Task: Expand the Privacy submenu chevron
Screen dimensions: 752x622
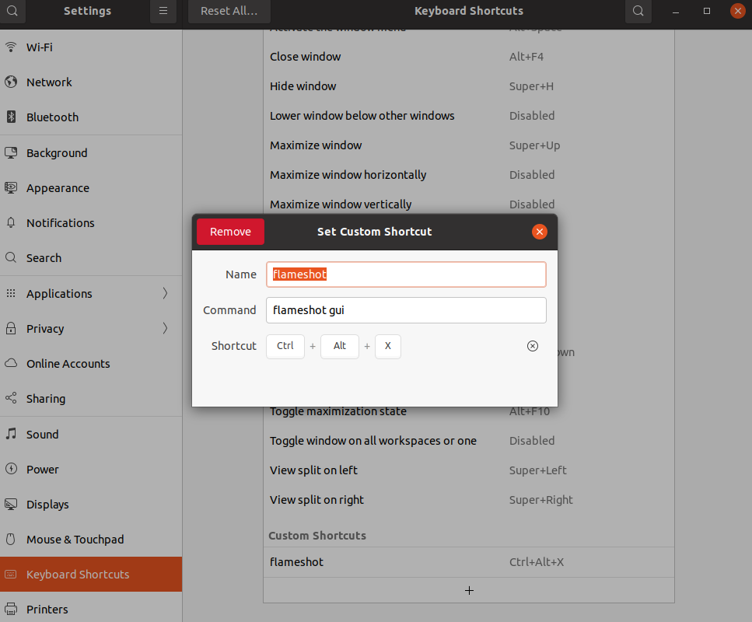Action: click(x=165, y=329)
